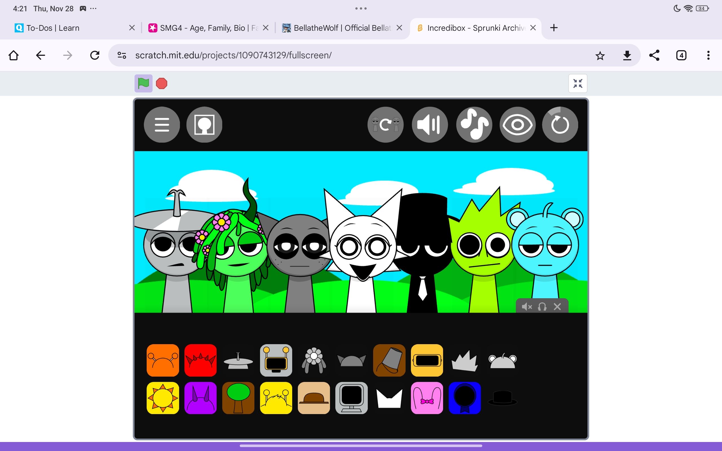This screenshot has width=722, height=451.
Task: Select the purple horned character icon
Action: [x=201, y=398]
